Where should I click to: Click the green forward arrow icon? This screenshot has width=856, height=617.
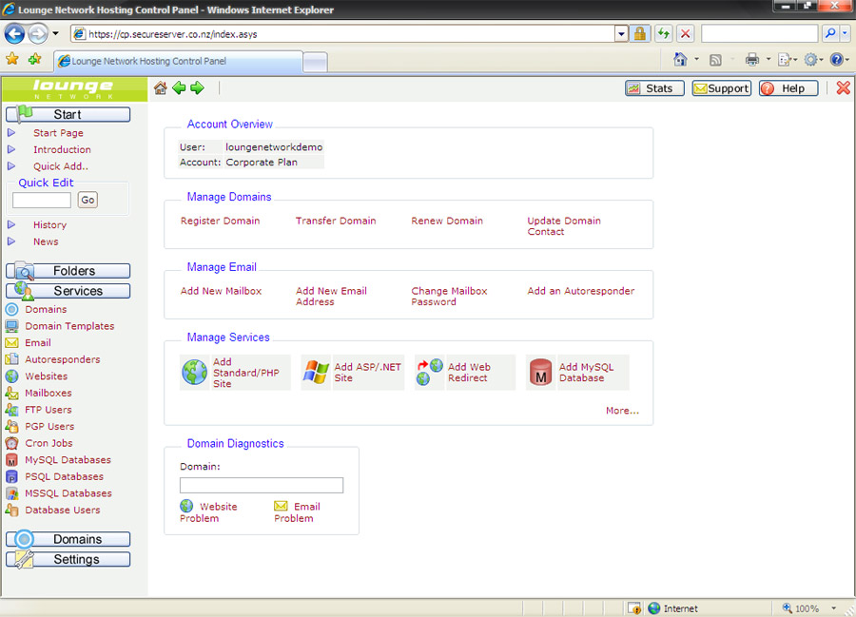point(197,88)
